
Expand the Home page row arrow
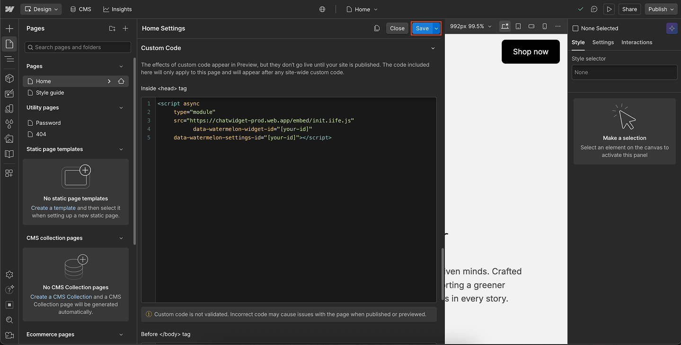(109, 81)
